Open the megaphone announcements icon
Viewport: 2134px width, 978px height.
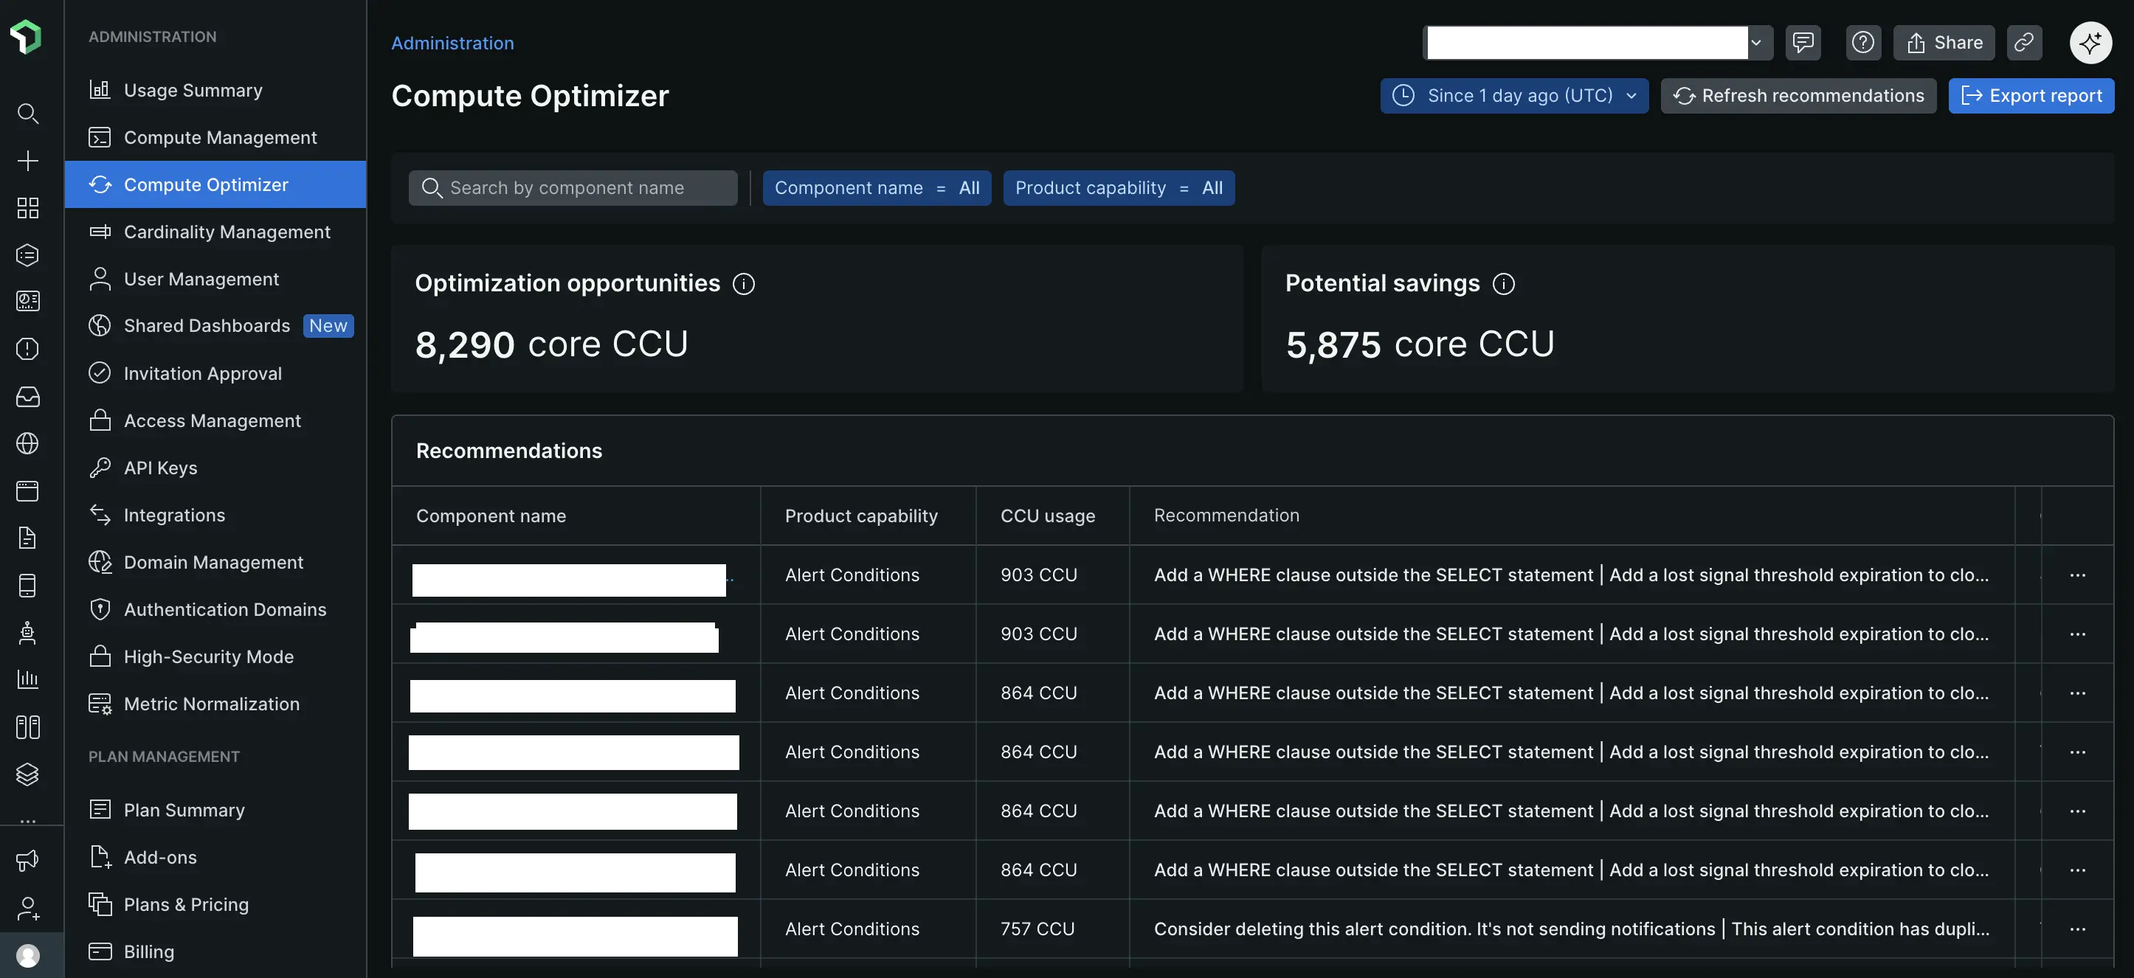[x=27, y=861]
